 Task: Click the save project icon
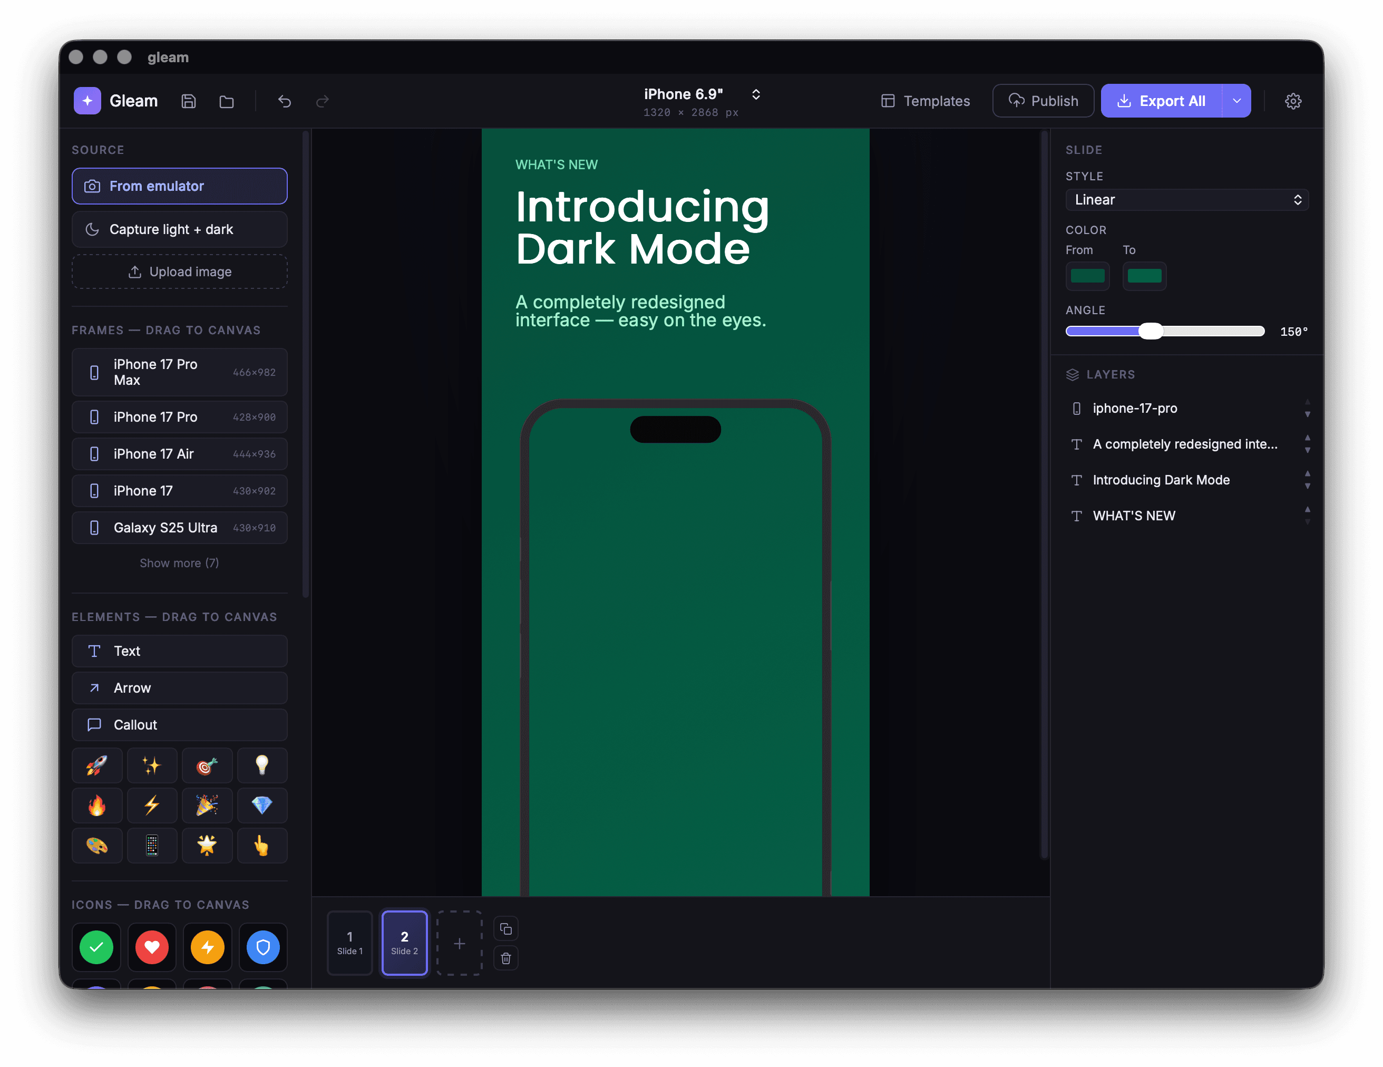coord(189,101)
